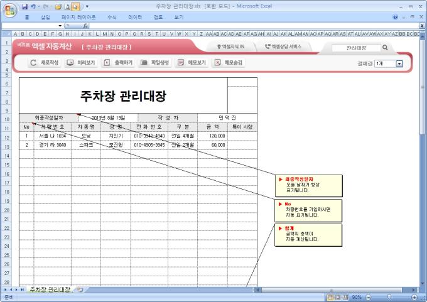Viewport: 427px width, 302px height.
Task: Select the row 15 header
Action: [7, 164]
